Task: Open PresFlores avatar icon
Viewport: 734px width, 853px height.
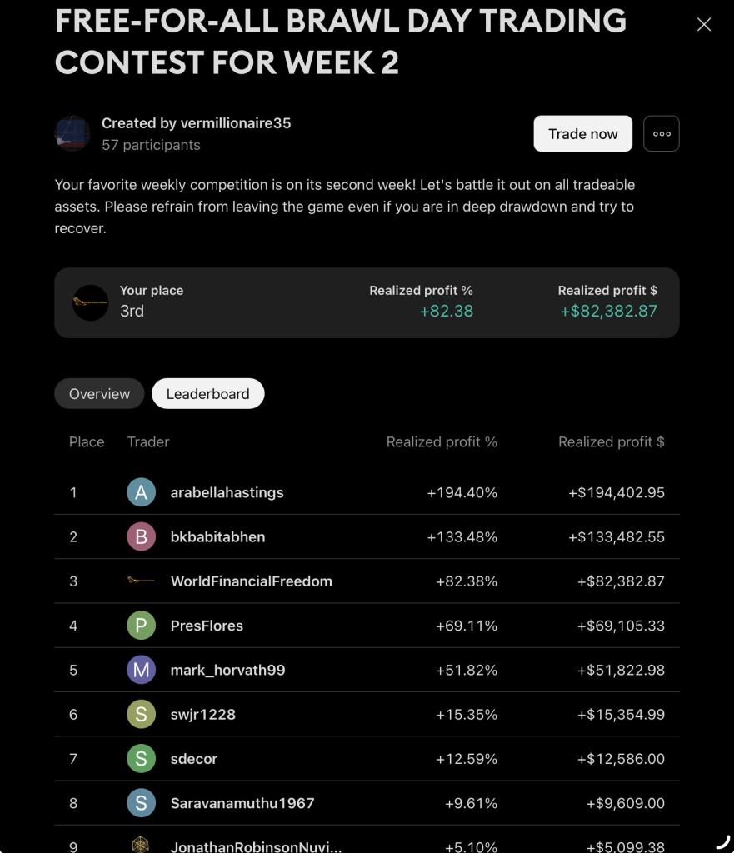Action: (x=141, y=626)
